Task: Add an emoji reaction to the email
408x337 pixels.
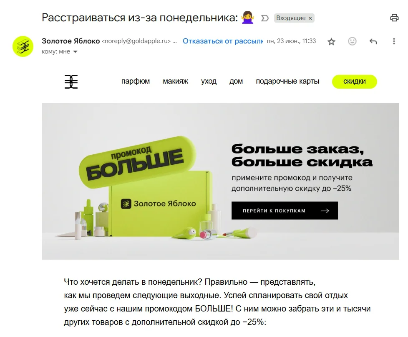Action: click(352, 41)
